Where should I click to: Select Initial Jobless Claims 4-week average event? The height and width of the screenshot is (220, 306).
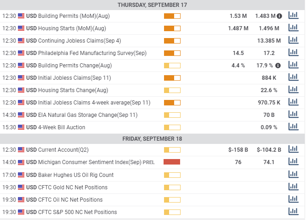coord(152,103)
